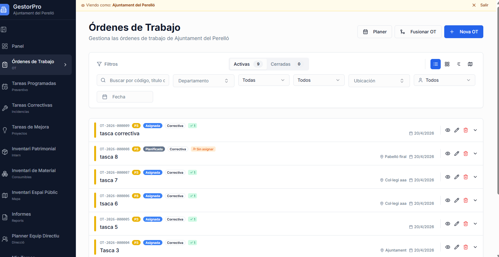Expand the tasca 7 row chevron
Screen dimensions: 499x257
click(475, 177)
